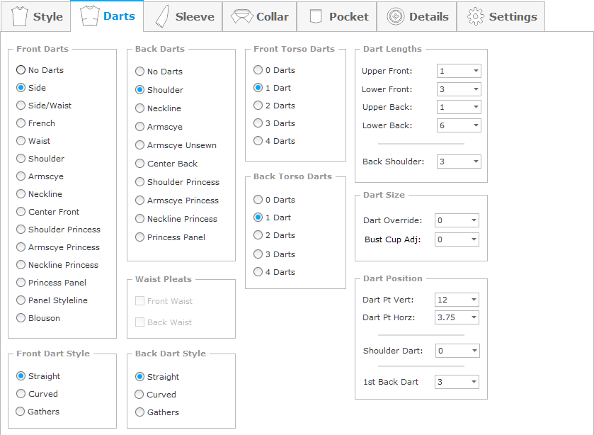Viewport: 594px width, 435px height.
Task: Select Gathers front dart style
Action: pos(21,412)
